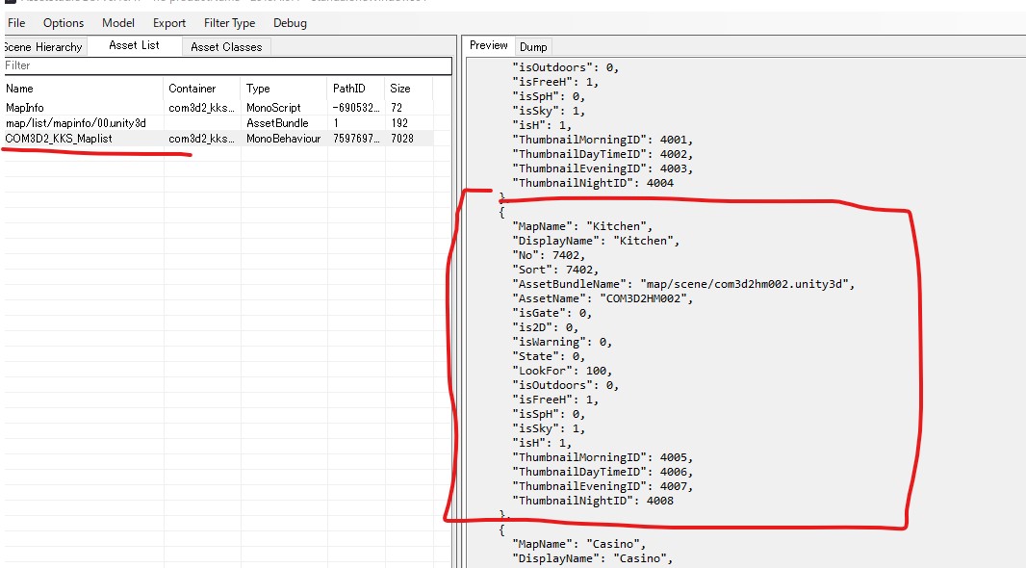
Task: Open the Export menu
Action: [169, 23]
